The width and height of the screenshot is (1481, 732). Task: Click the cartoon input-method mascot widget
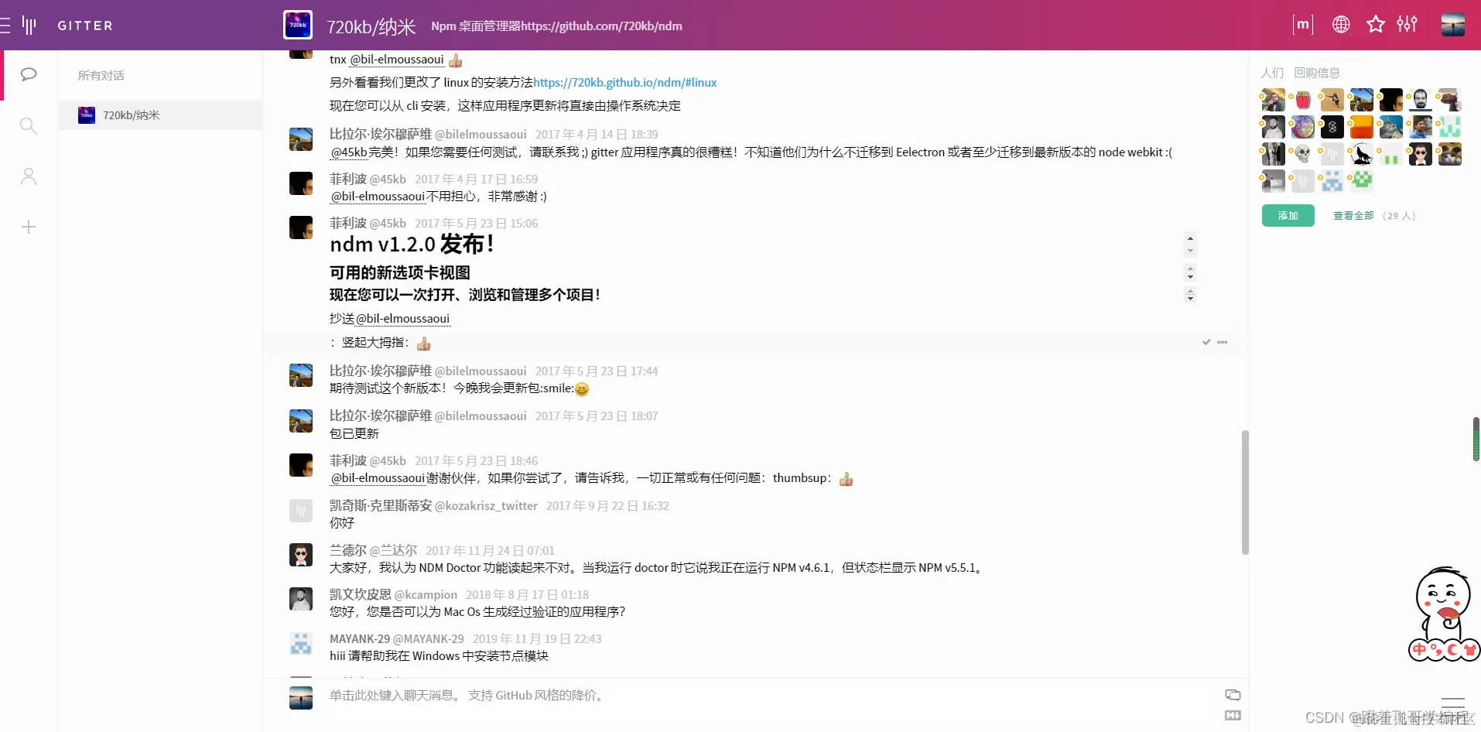coord(1444,614)
